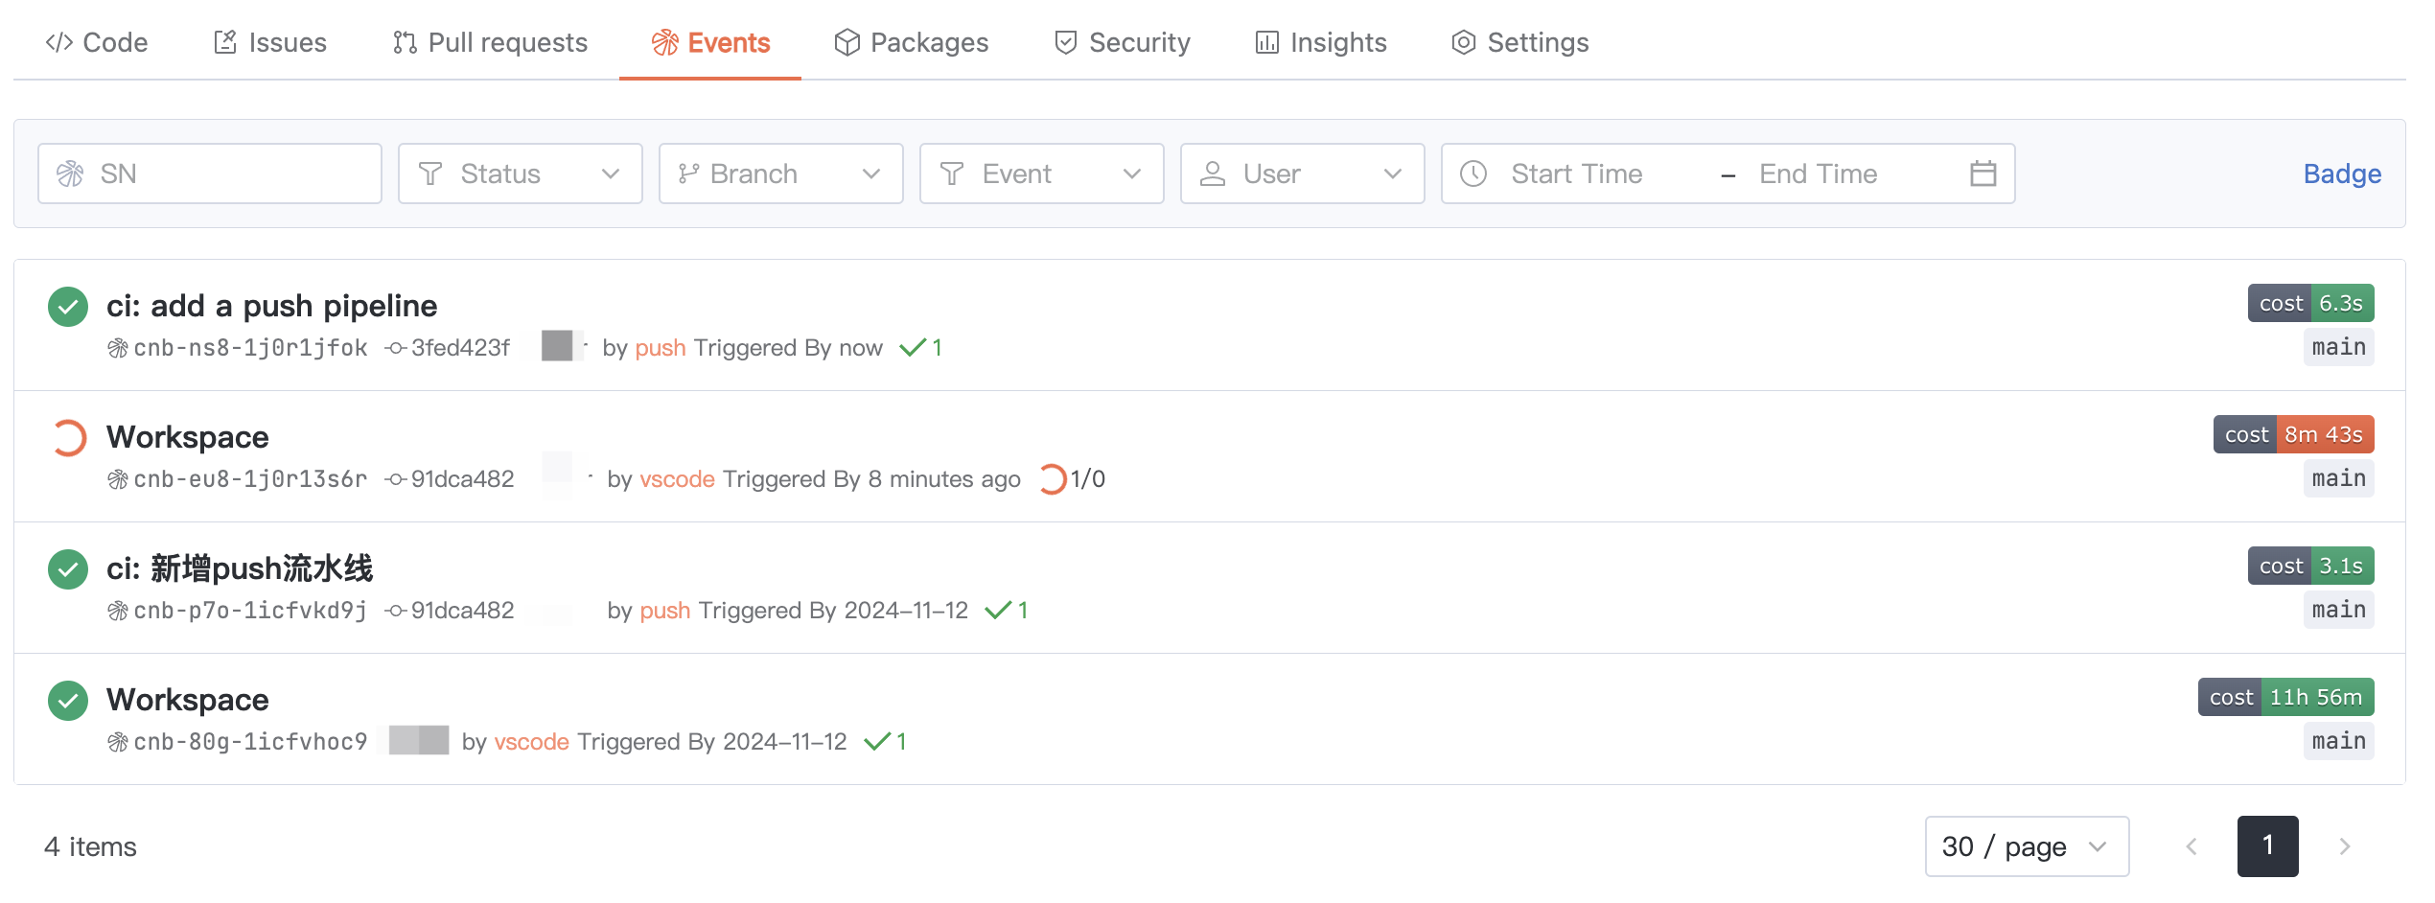Go to the Insights tab
2435x903 pixels.
pos(1321,42)
